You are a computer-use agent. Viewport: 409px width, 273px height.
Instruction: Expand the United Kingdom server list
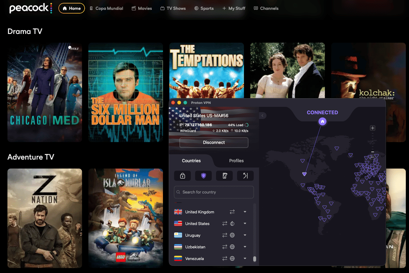click(245, 212)
